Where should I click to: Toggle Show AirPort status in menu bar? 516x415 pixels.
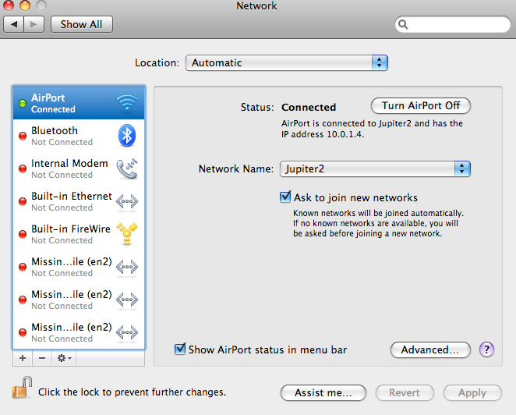click(x=180, y=349)
